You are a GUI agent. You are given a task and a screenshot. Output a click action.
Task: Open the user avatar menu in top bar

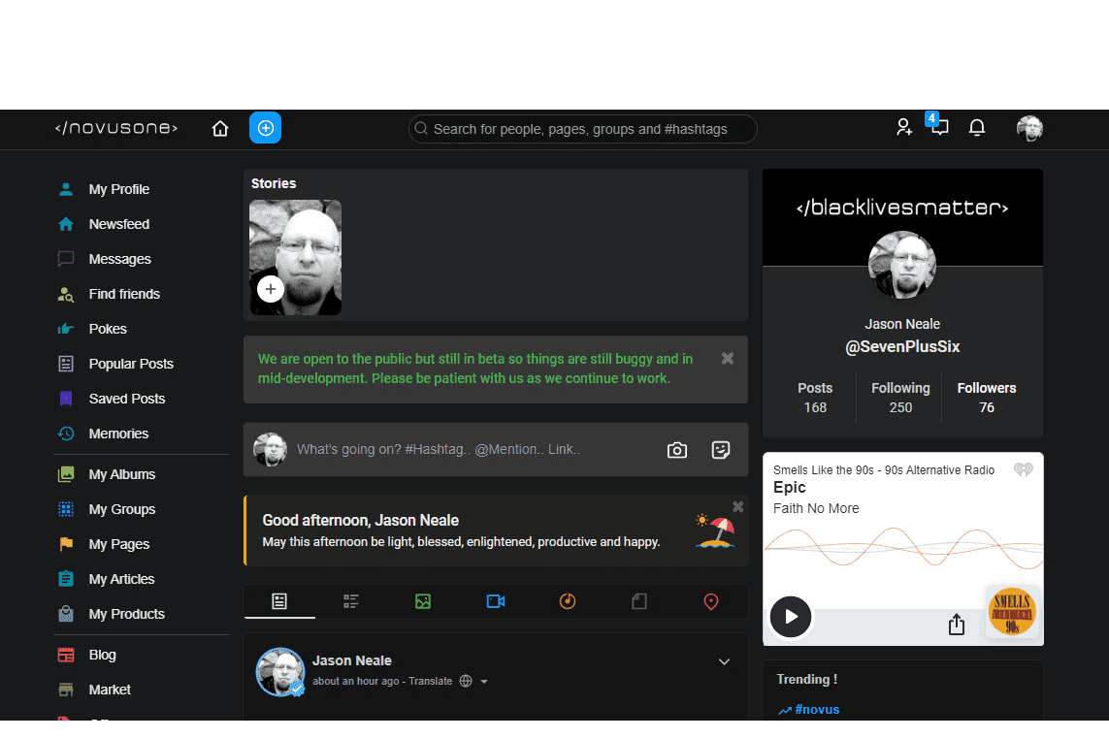(x=1029, y=128)
